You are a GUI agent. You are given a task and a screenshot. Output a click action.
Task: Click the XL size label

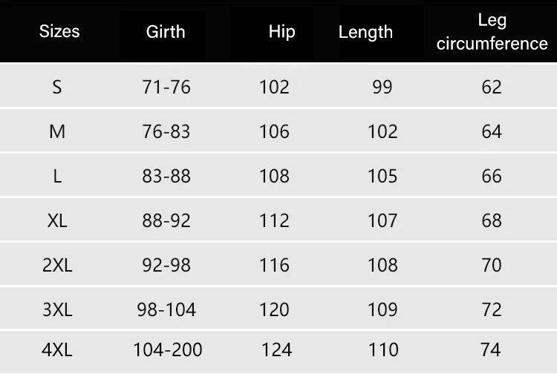(57, 220)
